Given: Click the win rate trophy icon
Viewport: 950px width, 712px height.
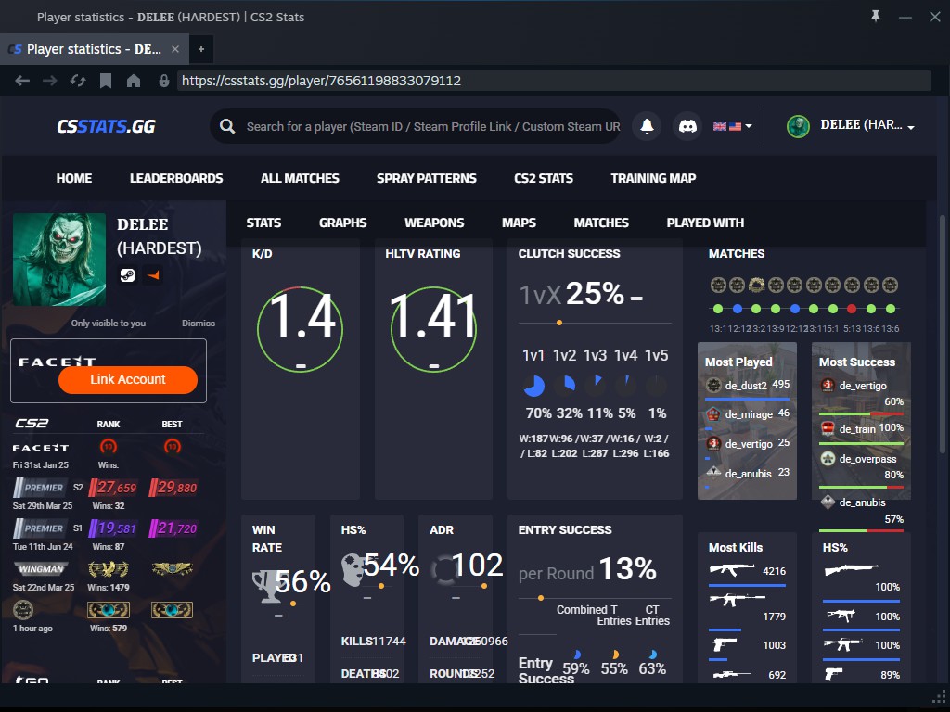Looking at the screenshot, I should click(x=268, y=586).
